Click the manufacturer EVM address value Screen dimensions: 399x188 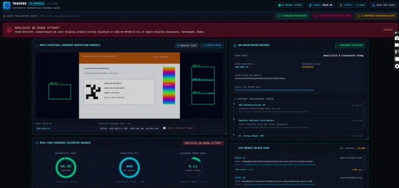click(260, 78)
